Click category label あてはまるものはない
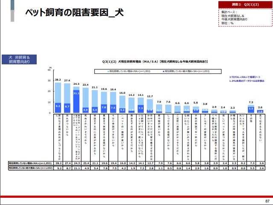273x205 pixels. [260, 128]
